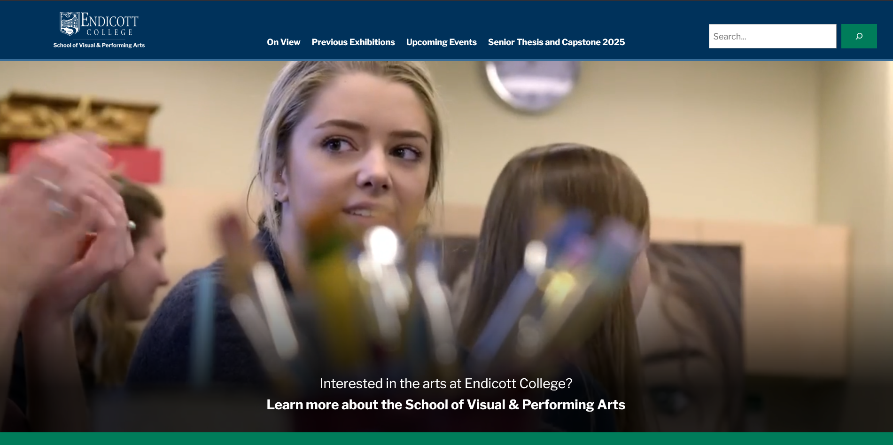Click 'Interested in the arts at Endicott College?' text
Screen dimensions: 893x445
coord(446,383)
